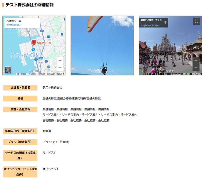Click the プラン（検索条件） label
This screenshot has width=204, height=180.
(20, 142)
